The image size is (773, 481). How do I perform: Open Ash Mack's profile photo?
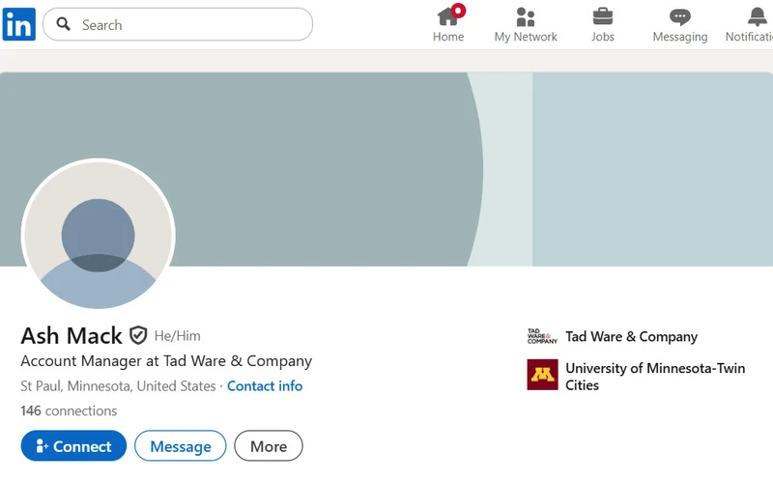pos(98,237)
